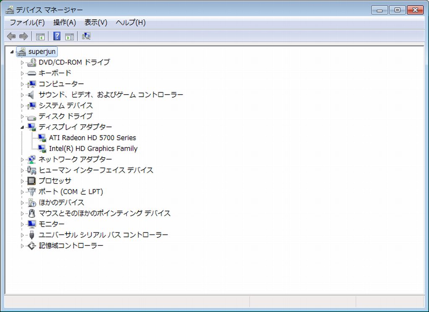Expand ユニバーサル シリアル バス コントローラー node

22,235
